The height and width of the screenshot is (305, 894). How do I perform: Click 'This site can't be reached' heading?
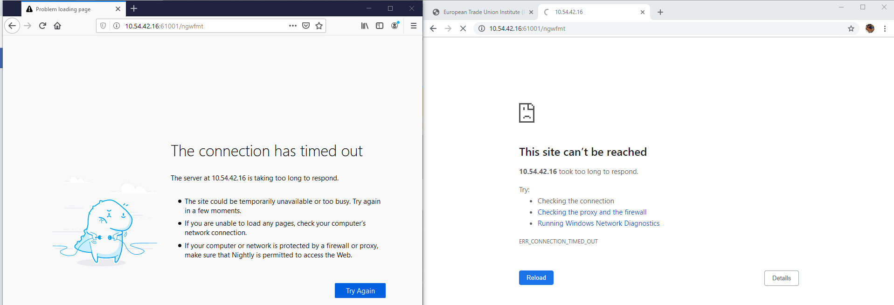coord(583,152)
